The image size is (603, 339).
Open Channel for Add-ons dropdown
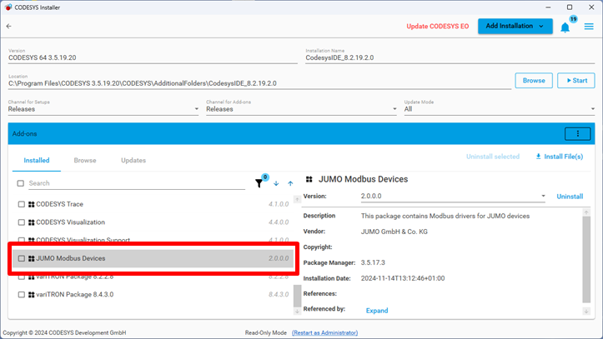301,109
